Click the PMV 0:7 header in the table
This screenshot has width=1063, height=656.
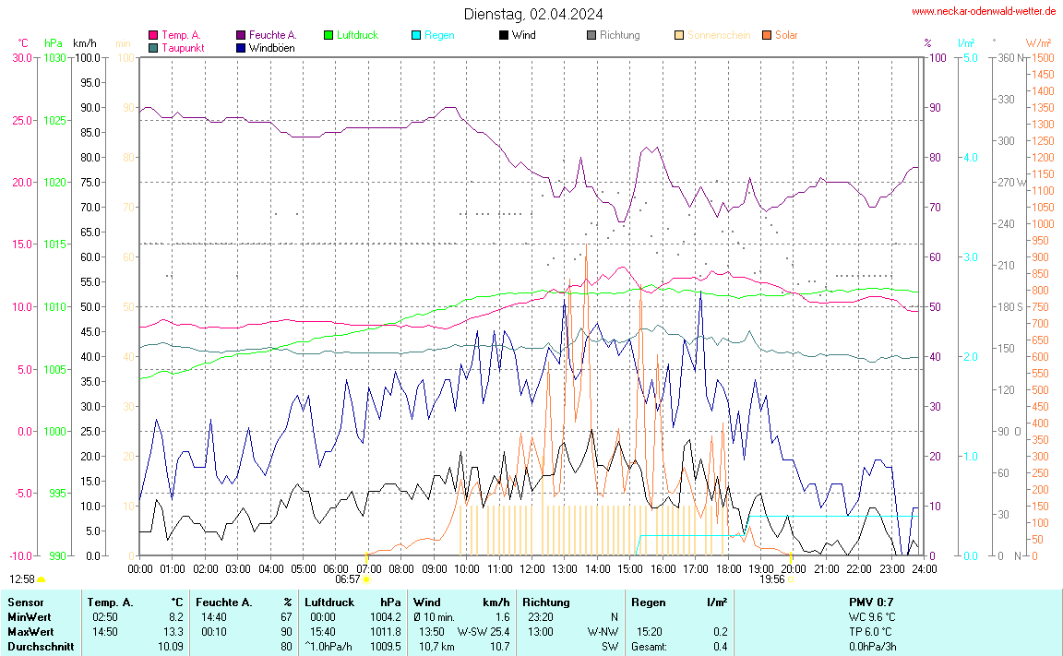(x=871, y=602)
